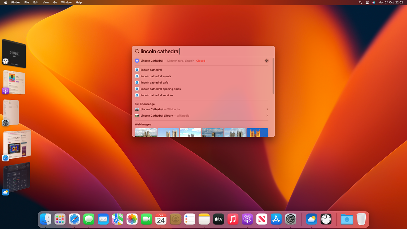Open the Music app from the Dock
This screenshot has width=407, height=229.
(233, 219)
